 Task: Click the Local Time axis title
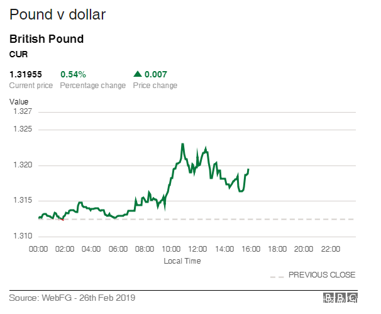coord(182,261)
